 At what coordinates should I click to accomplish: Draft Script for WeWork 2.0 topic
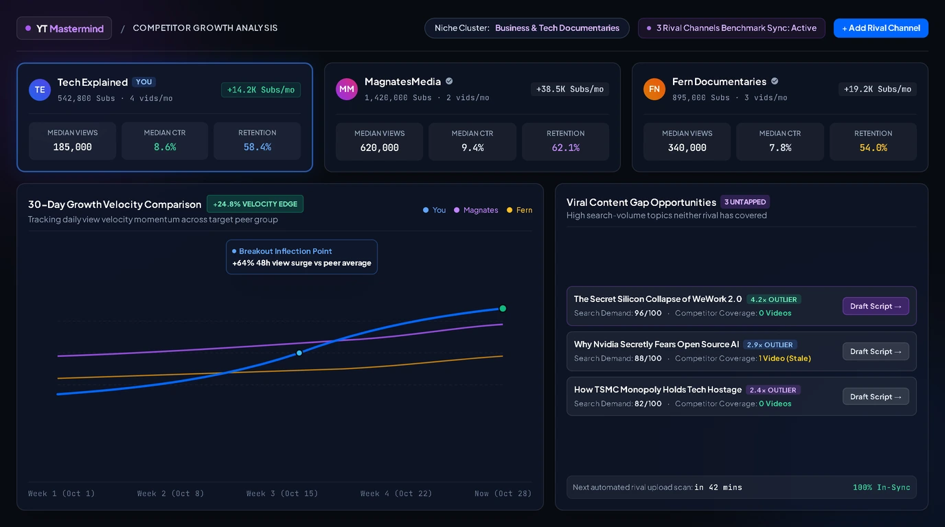[876, 306]
